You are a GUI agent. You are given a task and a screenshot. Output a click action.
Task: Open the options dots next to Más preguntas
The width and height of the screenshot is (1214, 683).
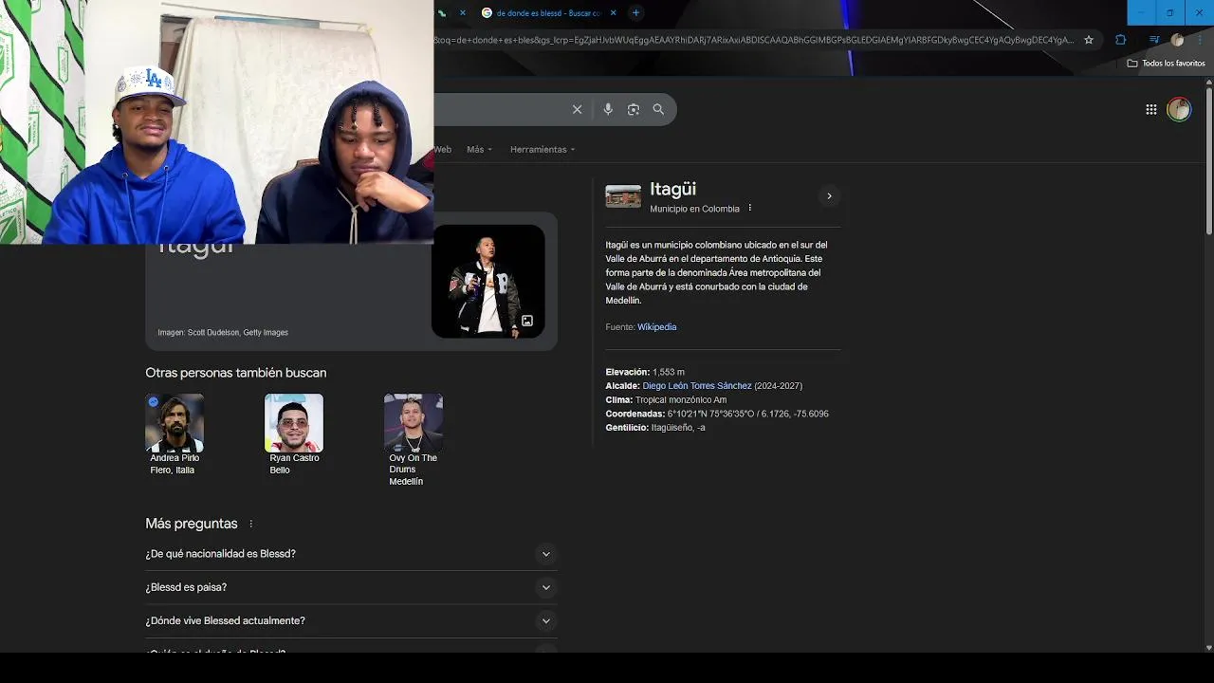tap(251, 524)
